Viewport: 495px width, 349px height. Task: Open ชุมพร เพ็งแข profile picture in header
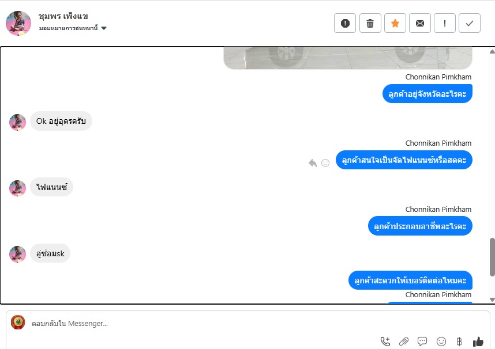[18, 22]
